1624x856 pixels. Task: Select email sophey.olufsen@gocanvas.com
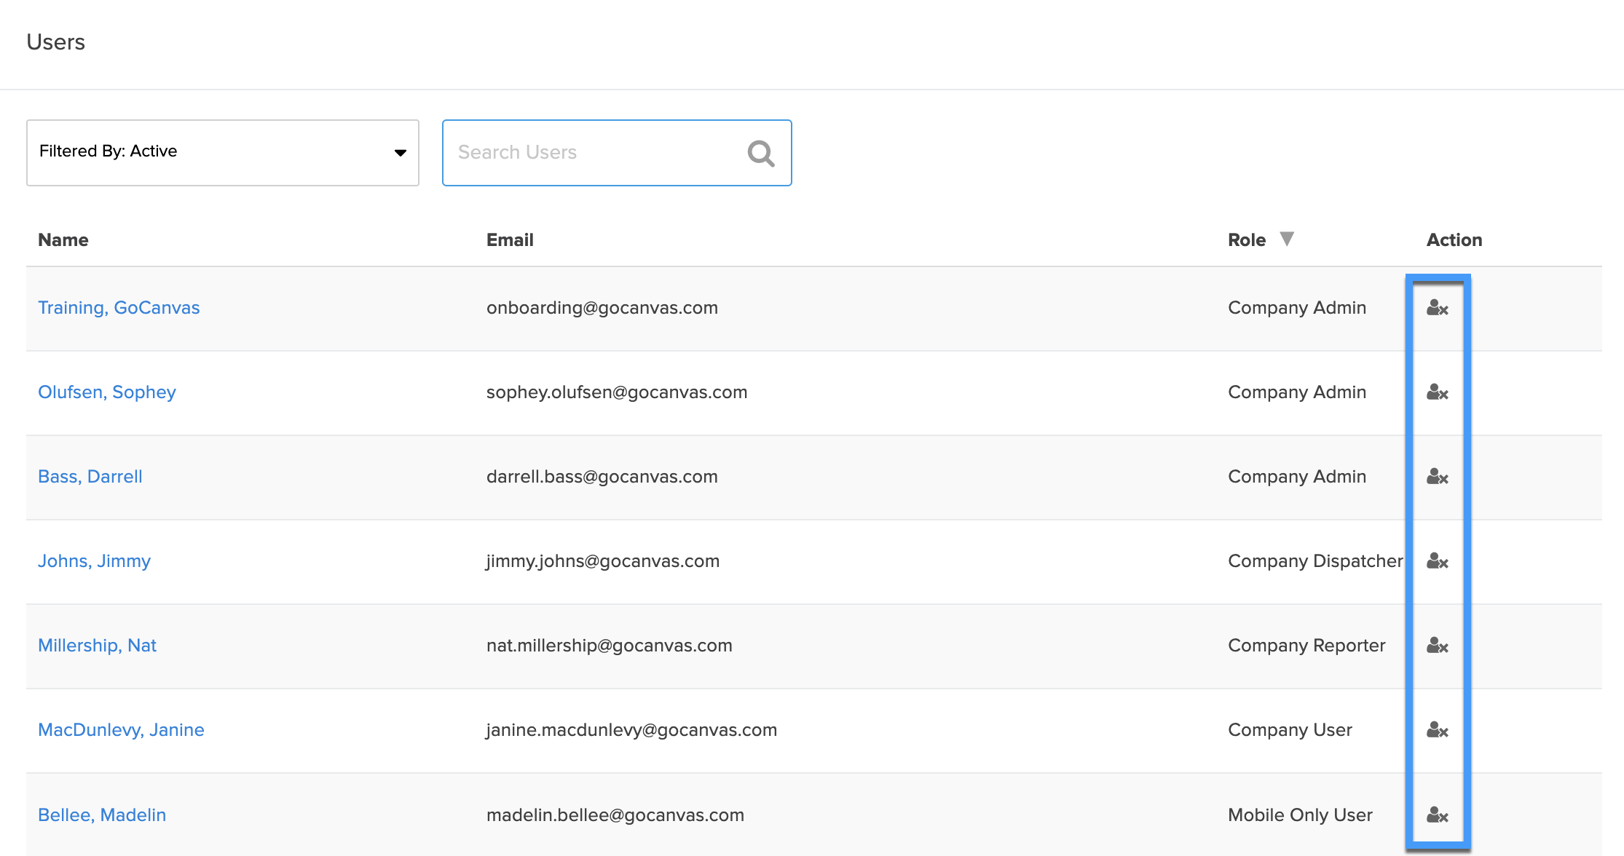pos(617,392)
